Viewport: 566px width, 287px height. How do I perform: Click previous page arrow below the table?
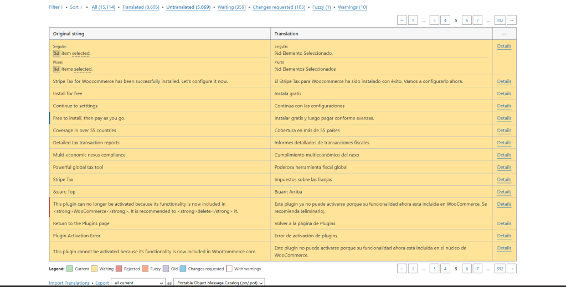(402, 269)
